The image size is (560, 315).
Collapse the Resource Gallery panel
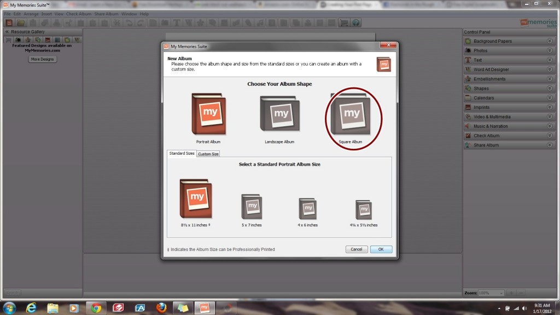(7, 32)
